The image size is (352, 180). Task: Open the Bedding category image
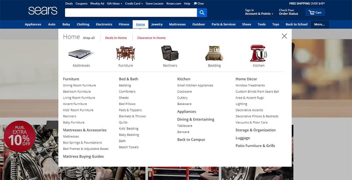pos(214,53)
